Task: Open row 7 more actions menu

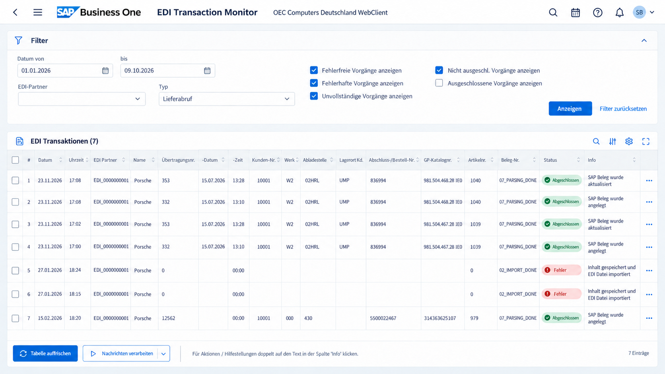Action: (x=649, y=318)
